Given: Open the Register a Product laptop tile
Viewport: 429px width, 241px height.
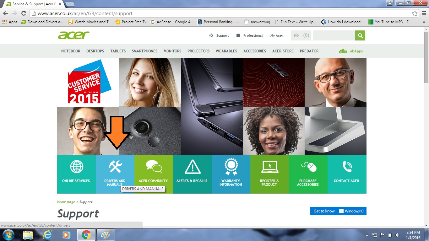Looking at the screenshot, I should tap(269, 174).
